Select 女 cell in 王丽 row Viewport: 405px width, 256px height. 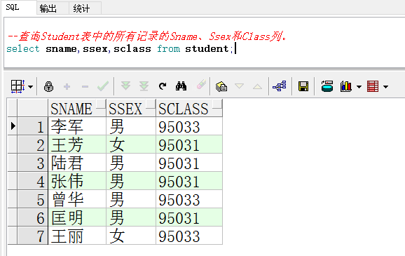point(131,236)
